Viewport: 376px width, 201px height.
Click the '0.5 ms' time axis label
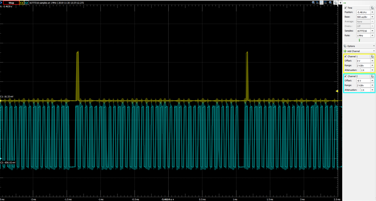coord(202,199)
